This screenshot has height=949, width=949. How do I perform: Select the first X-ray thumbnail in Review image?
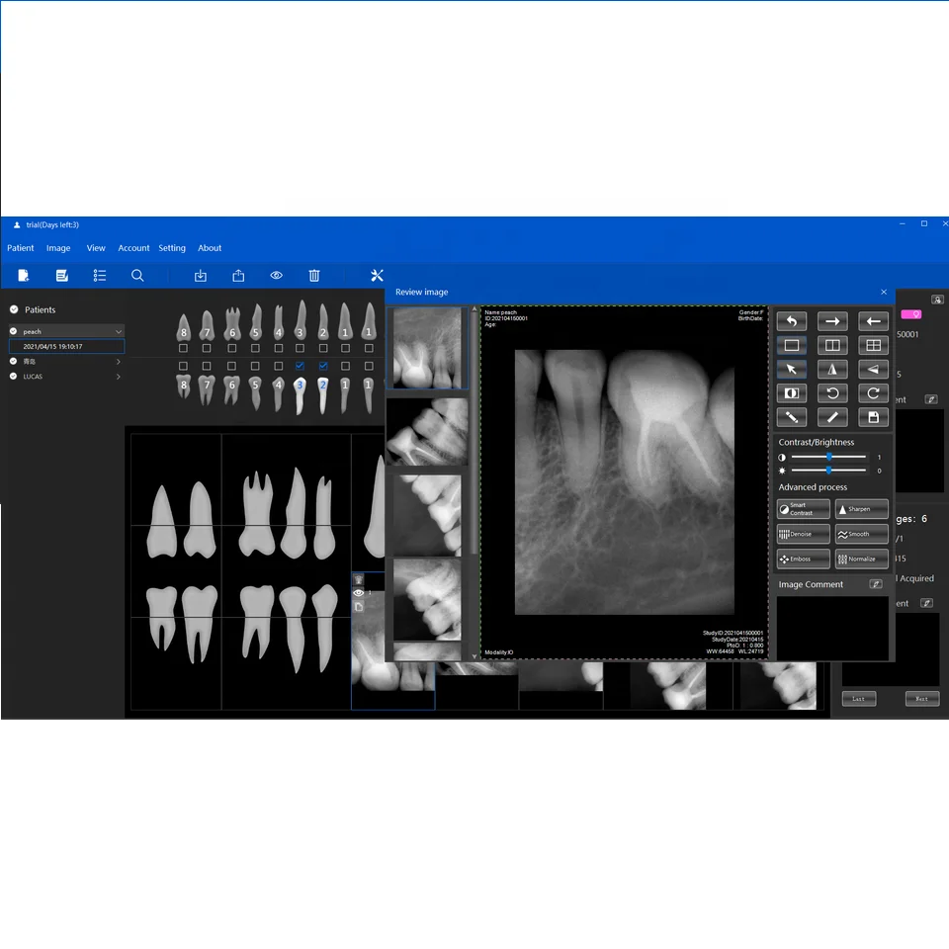427,348
